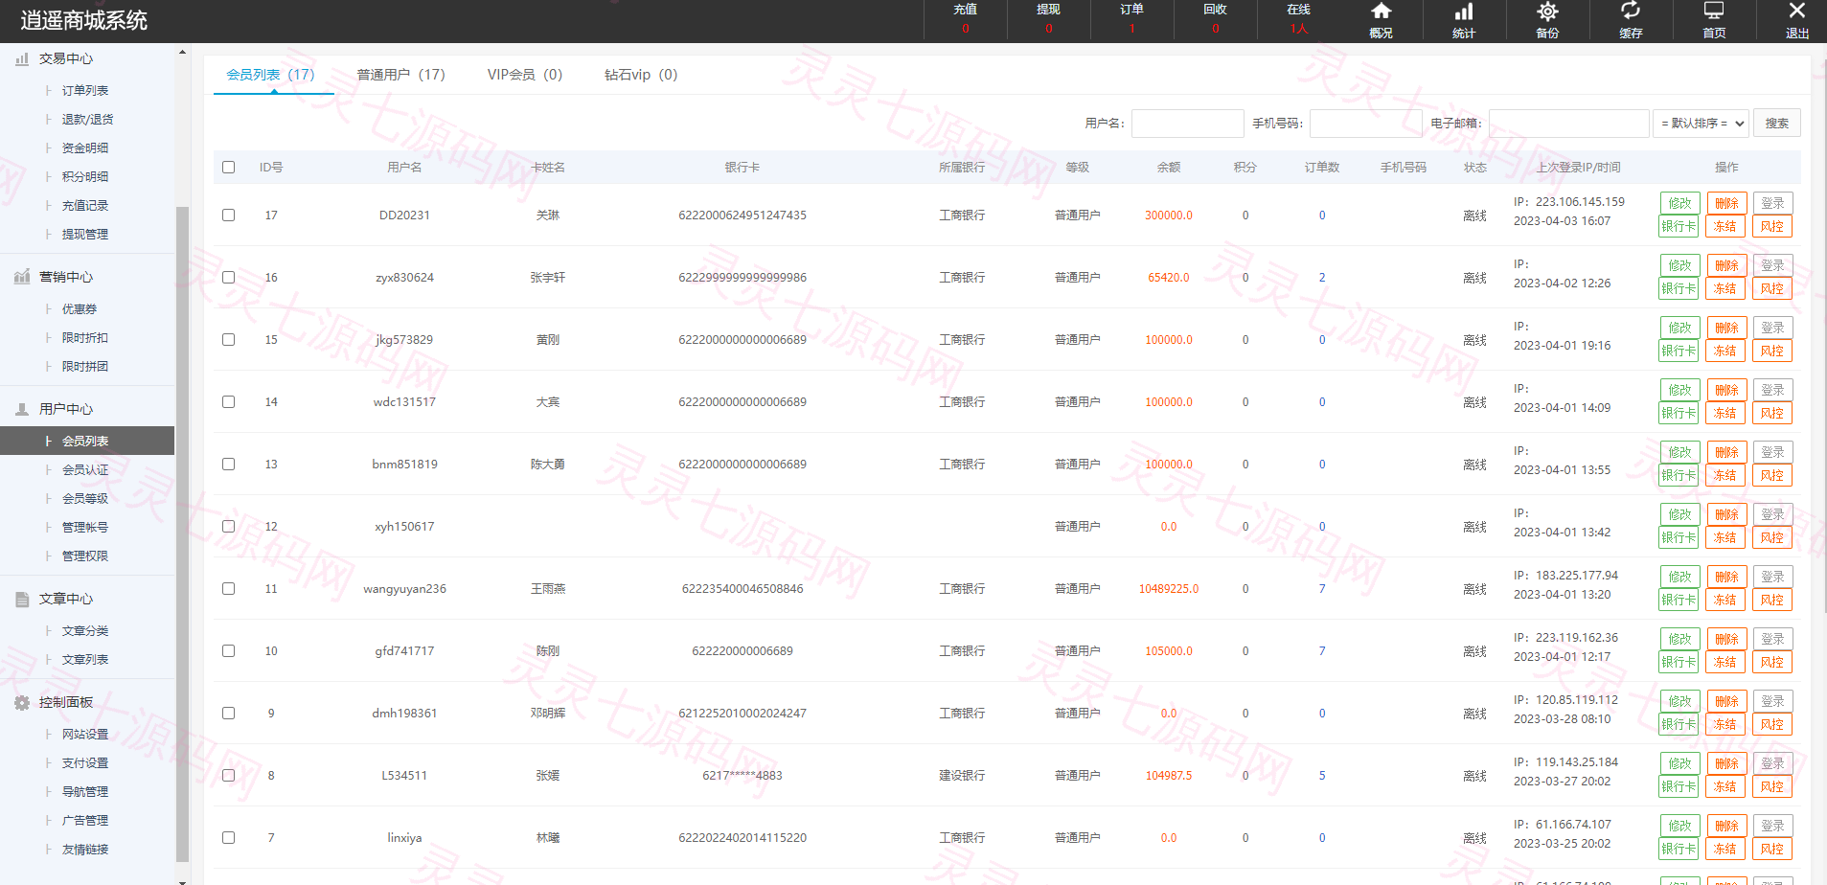The image size is (1827, 885).
Task: Focus the 用户名 search input field
Action: tap(1188, 124)
